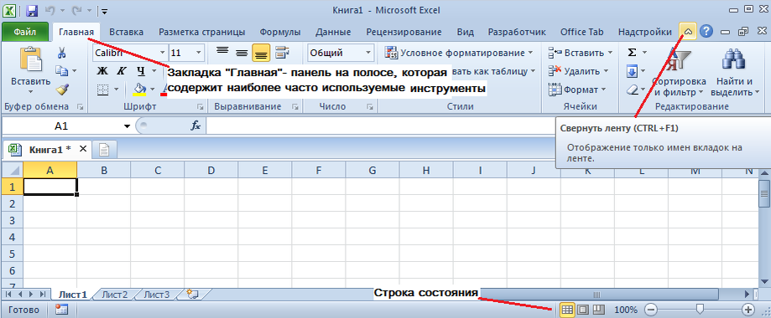Click the Wrap Text icon
This screenshot has height=318, width=771.
pyautogui.click(x=282, y=52)
